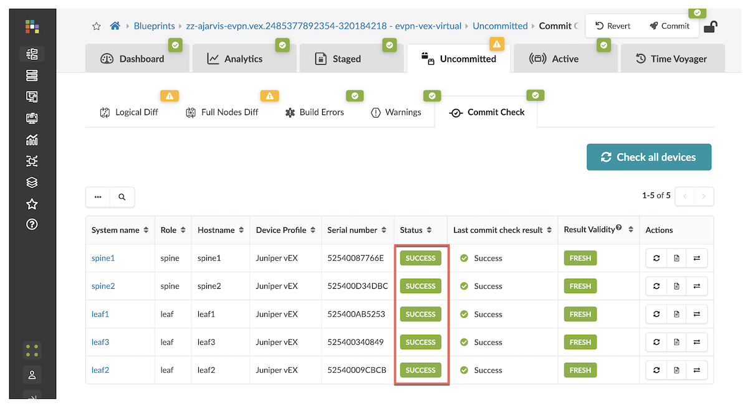Open the spine1 system link
748x407 pixels.
tap(103, 258)
